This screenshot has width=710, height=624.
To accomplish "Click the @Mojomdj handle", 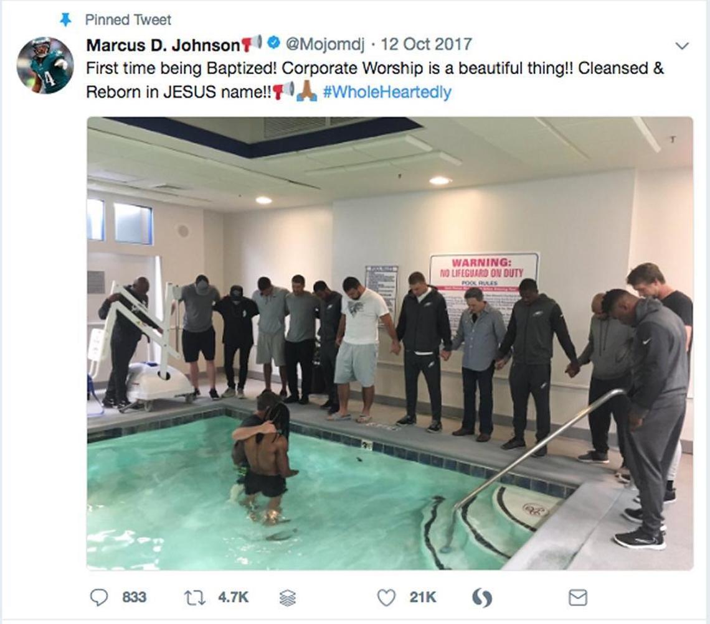I will [x=325, y=44].
